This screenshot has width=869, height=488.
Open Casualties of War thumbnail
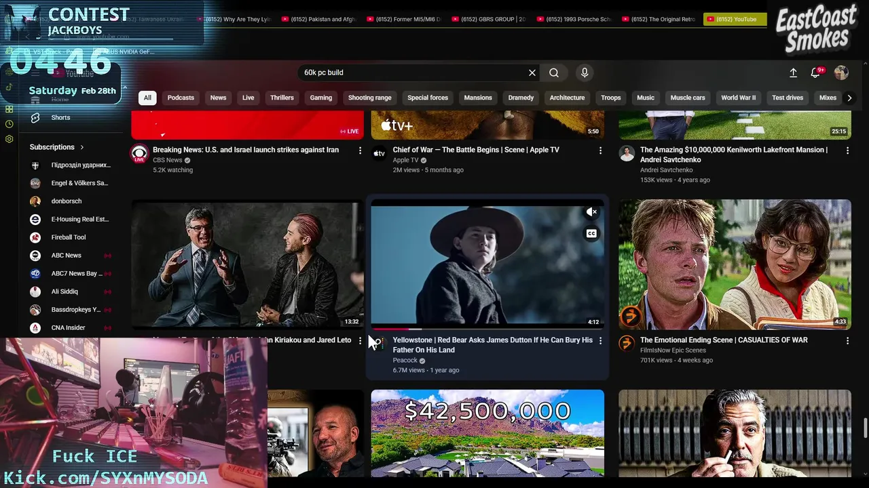tap(735, 264)
